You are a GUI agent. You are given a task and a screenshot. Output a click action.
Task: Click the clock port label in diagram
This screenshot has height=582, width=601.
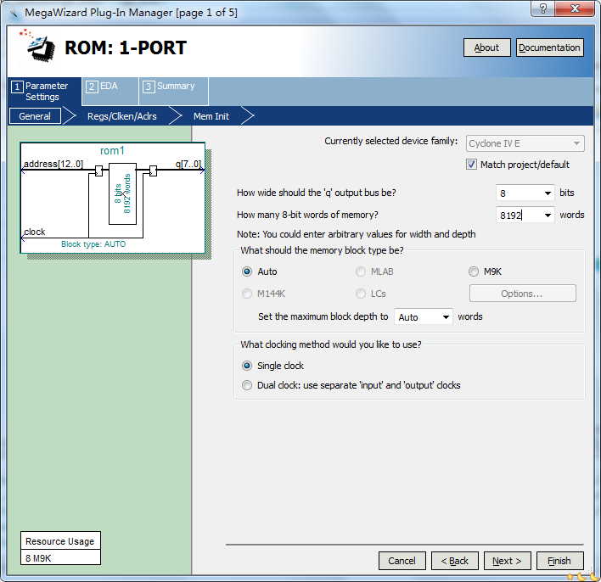35,232
